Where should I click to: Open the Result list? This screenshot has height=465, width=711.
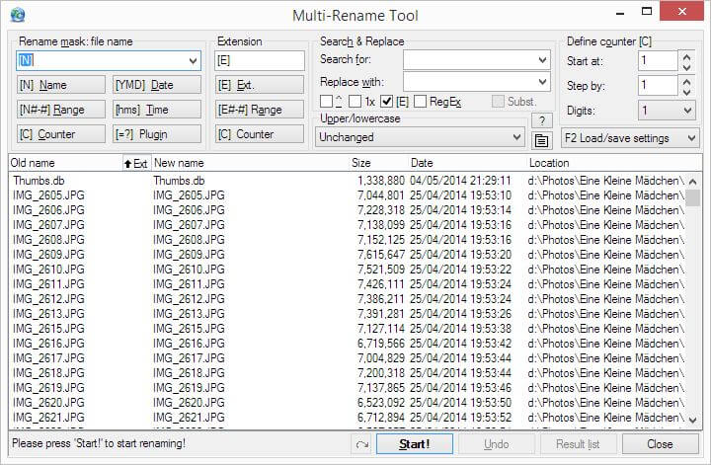tap(578, 444)
